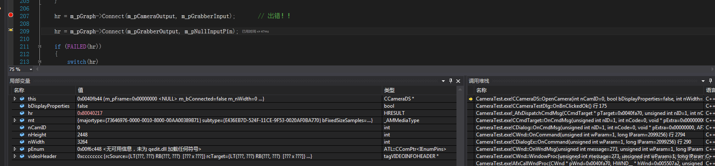715x166 pixels.
Task: Close the 局部变量 panel
Action: (x=458, y=81)
